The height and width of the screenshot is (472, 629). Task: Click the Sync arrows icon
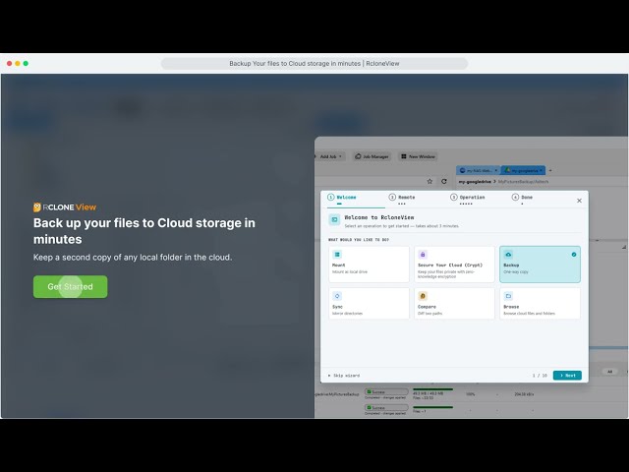click(337, 296)
